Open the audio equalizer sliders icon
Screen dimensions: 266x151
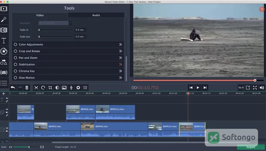[x=85, y=87]
